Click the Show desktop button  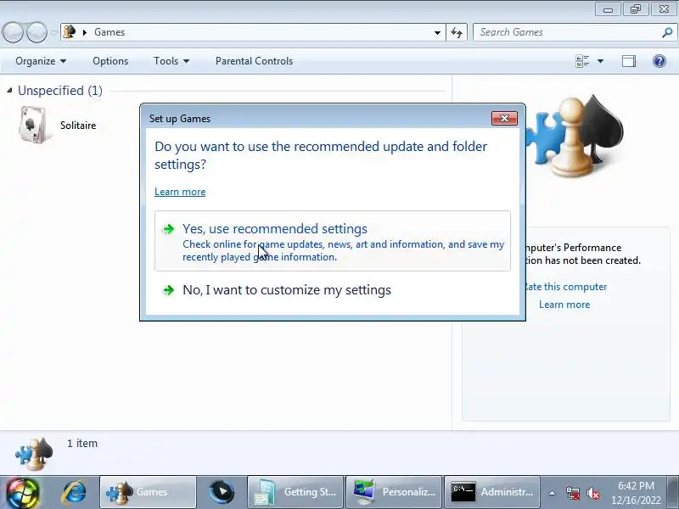tap(673, 492)
